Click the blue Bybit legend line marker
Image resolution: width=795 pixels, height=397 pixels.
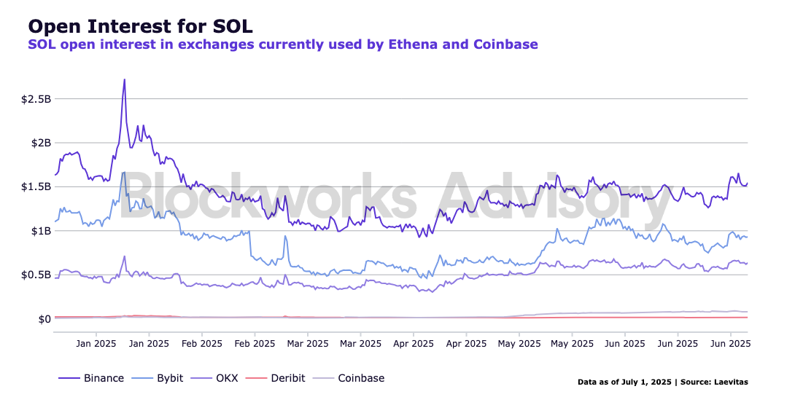point(142,379)
